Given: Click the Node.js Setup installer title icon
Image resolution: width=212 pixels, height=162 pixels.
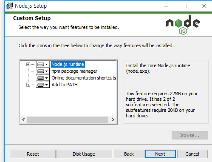Looking at the screenshot, I should coord(9,6).
